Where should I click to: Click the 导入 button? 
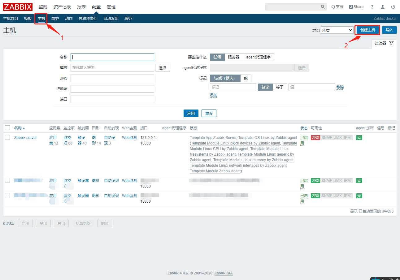click(x=389, y=30)
